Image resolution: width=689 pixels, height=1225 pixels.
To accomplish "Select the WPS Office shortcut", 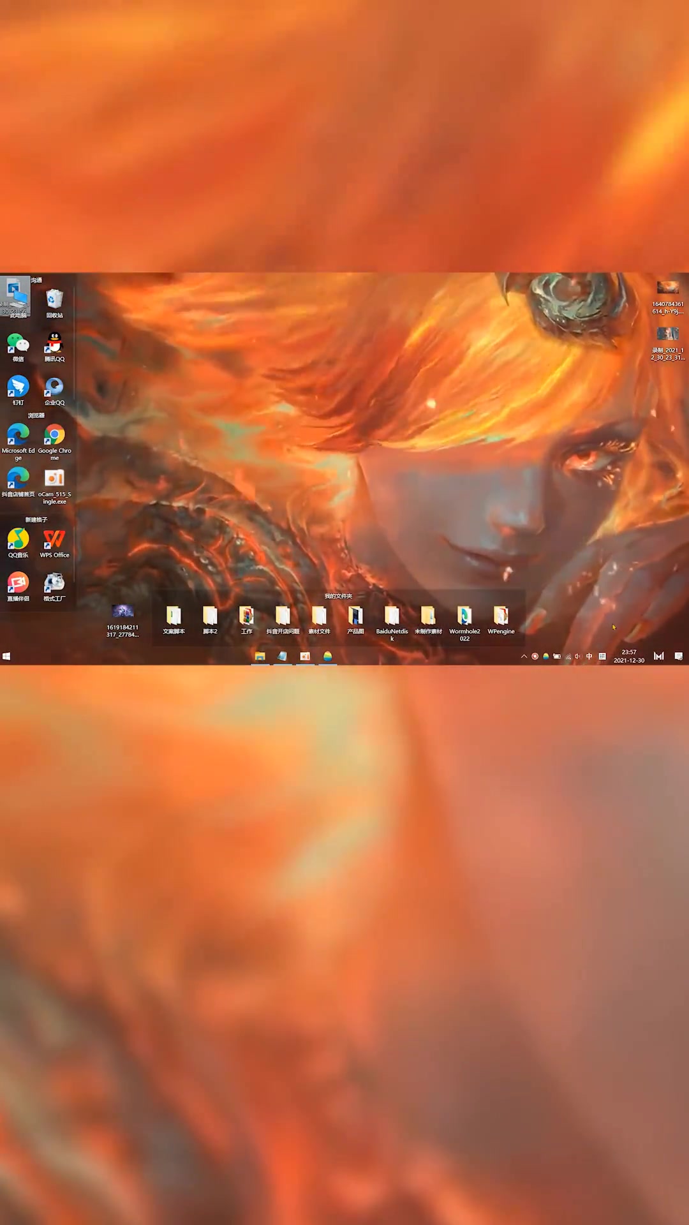I will click(54, 543).
